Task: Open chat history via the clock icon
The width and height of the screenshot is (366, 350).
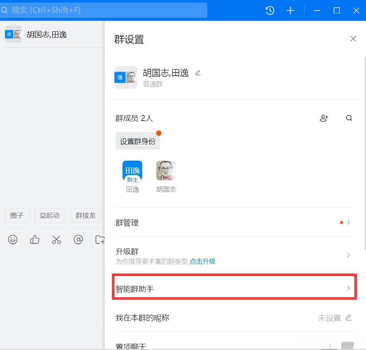Action: click(270, 11)
